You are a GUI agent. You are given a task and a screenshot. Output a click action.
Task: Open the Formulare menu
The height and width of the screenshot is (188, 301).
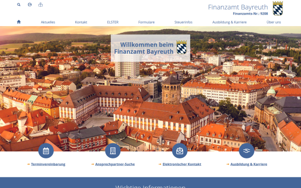(146, 22)
